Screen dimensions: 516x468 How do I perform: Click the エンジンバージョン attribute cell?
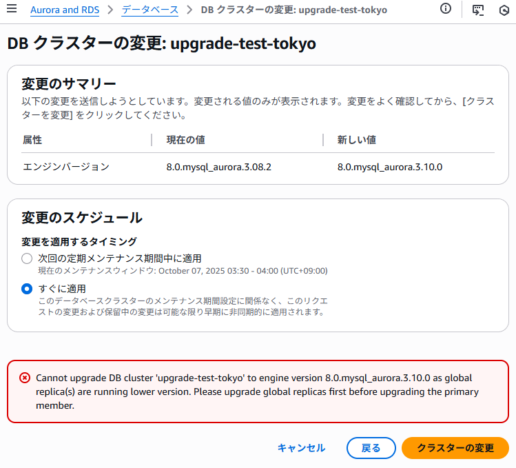pyautogui.click(x=66, y=167)
